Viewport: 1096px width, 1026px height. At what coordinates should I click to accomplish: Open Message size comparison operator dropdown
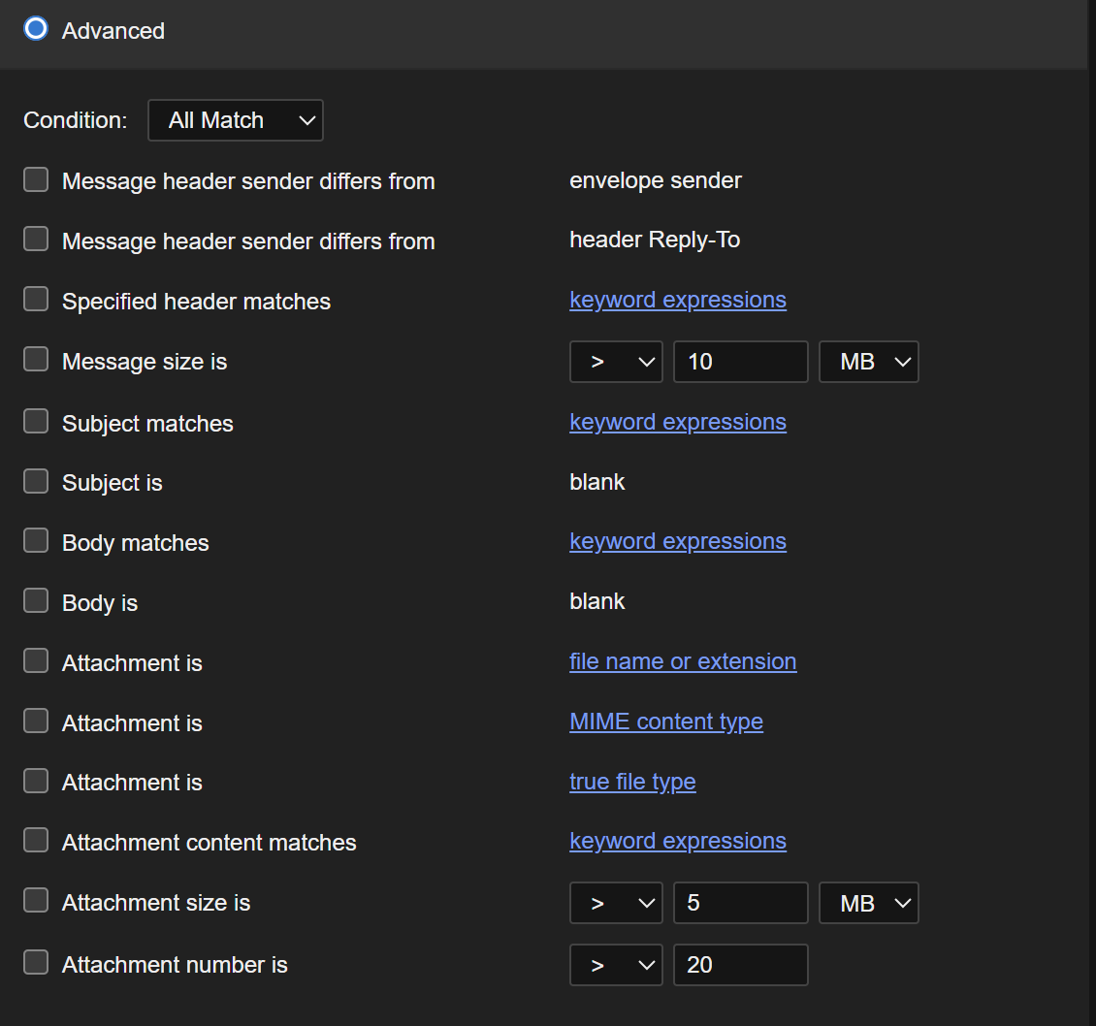coord(616,362)
